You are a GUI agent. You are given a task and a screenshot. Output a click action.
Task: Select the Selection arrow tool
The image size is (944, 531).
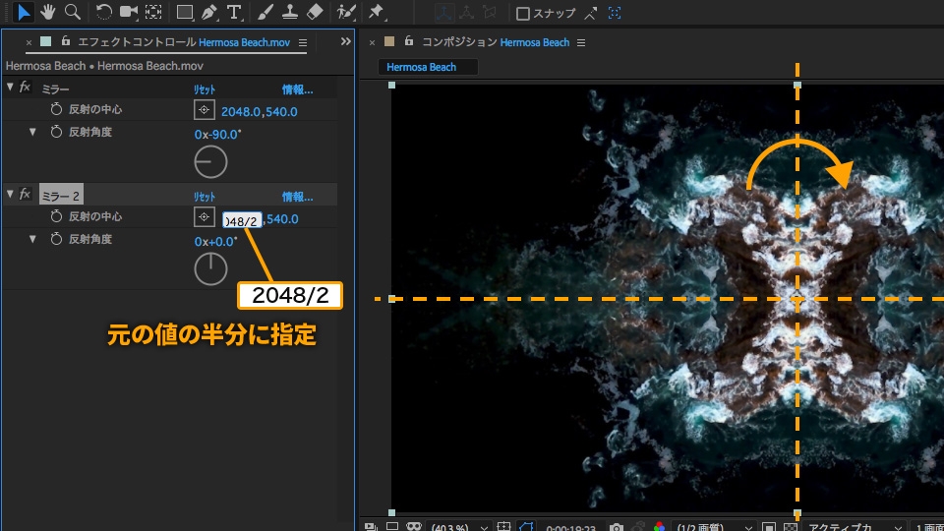23,12
